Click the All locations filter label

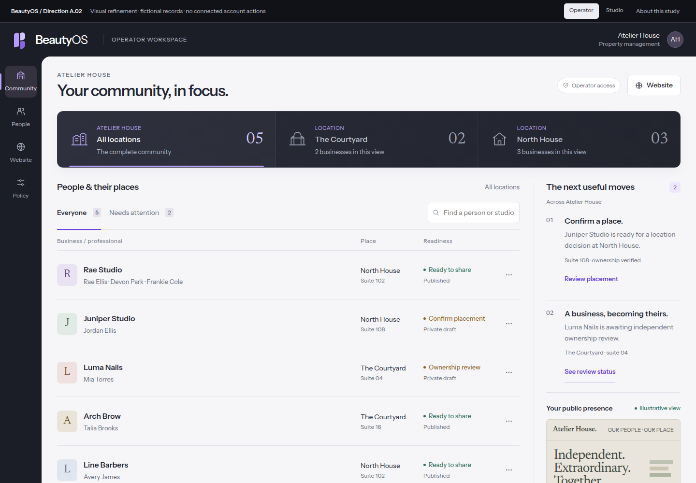[502, 187]
